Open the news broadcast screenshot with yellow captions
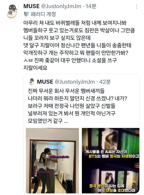 click(x=110, y=161)
